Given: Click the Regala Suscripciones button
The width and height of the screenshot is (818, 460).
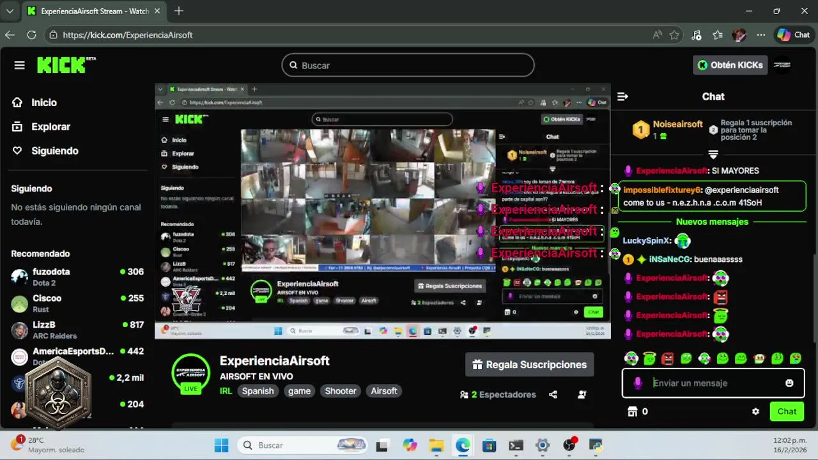Looking at the screenshot, I should click(529, 365).
